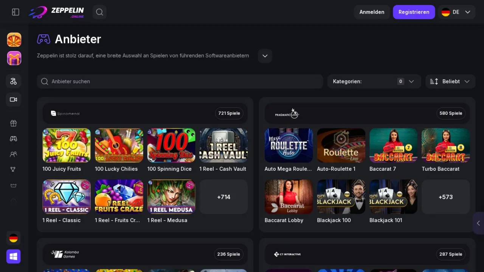Click the 721 Spiele badge

[229, 113]
